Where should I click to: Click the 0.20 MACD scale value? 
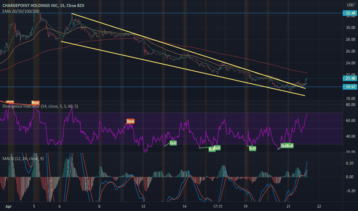[x=350, y=163]
